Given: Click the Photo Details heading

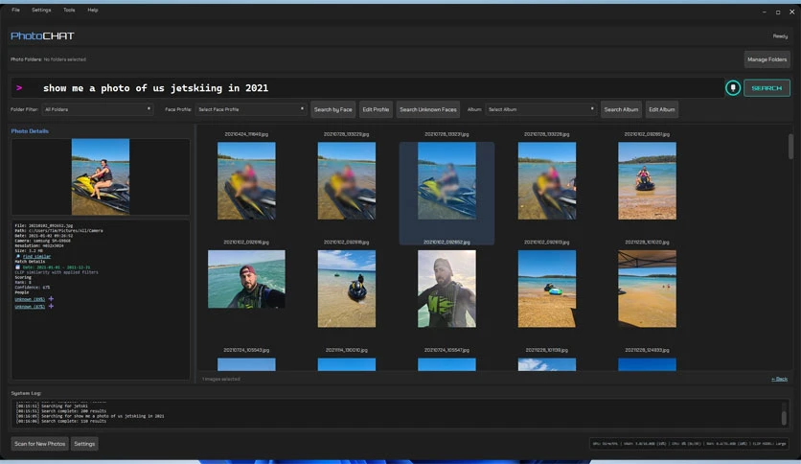Looking at the screenshot, I should pyautogui.click(x=30, y=131).
